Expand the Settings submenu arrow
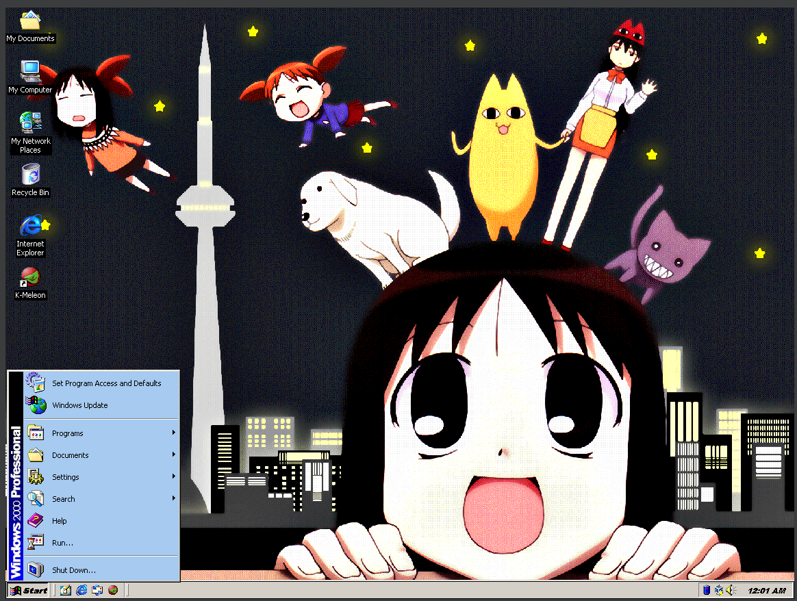 [x=173, y=476]
